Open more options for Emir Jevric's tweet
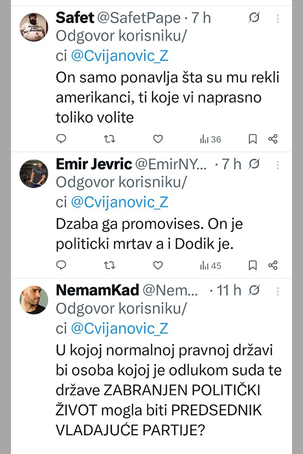The width and height of the screenshot is (303, 454). [x=278, y=164]
